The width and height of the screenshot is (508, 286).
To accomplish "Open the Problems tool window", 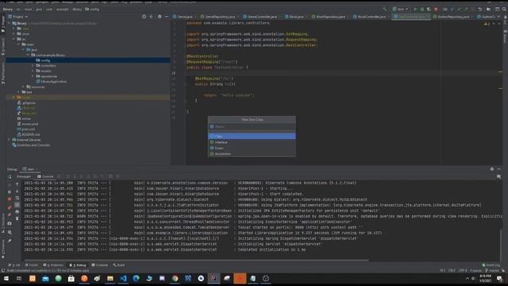I will 53,265.
